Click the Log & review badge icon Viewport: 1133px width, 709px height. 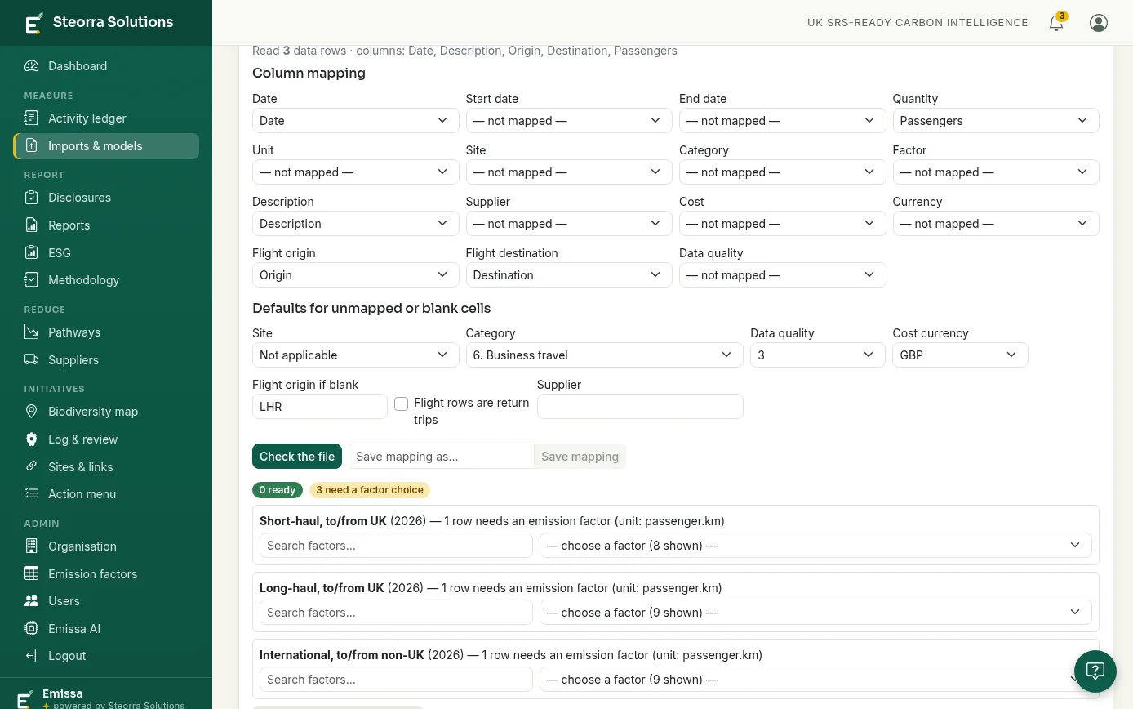pyautogui.click(x=31, y=439)
